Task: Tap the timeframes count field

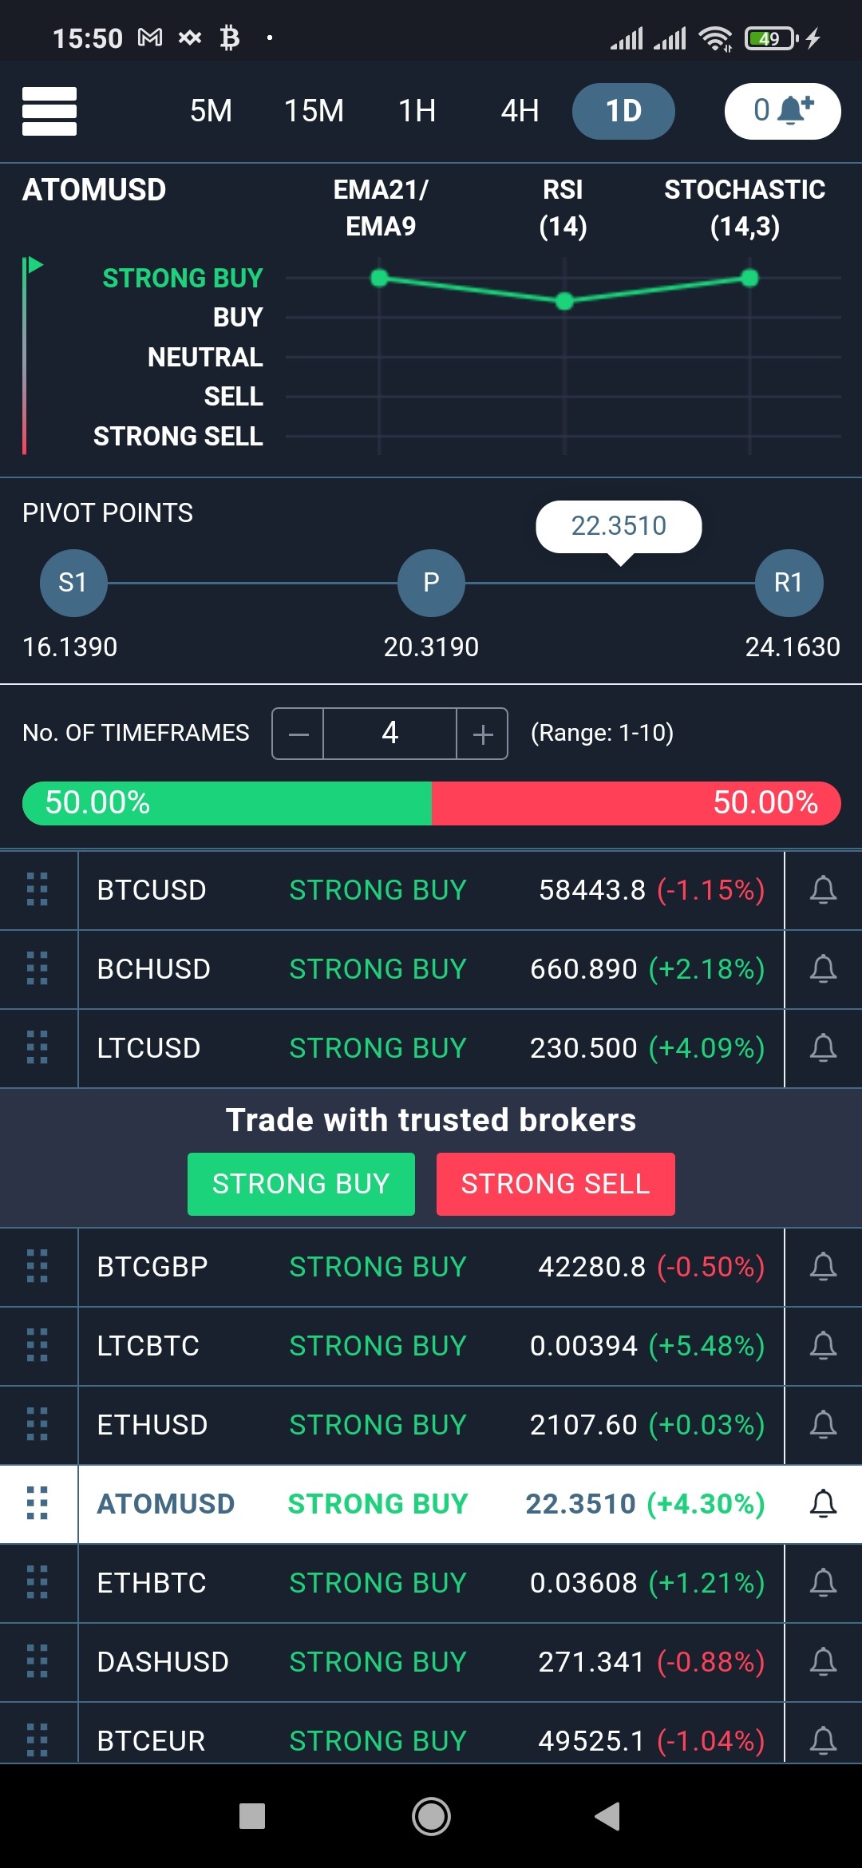Action: pyautogui.click(x=389, y=734)
